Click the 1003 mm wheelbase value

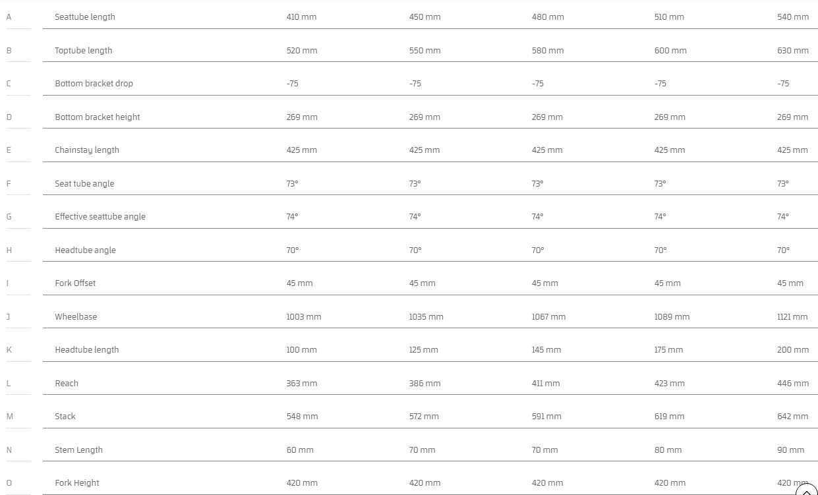click(304, 316)
